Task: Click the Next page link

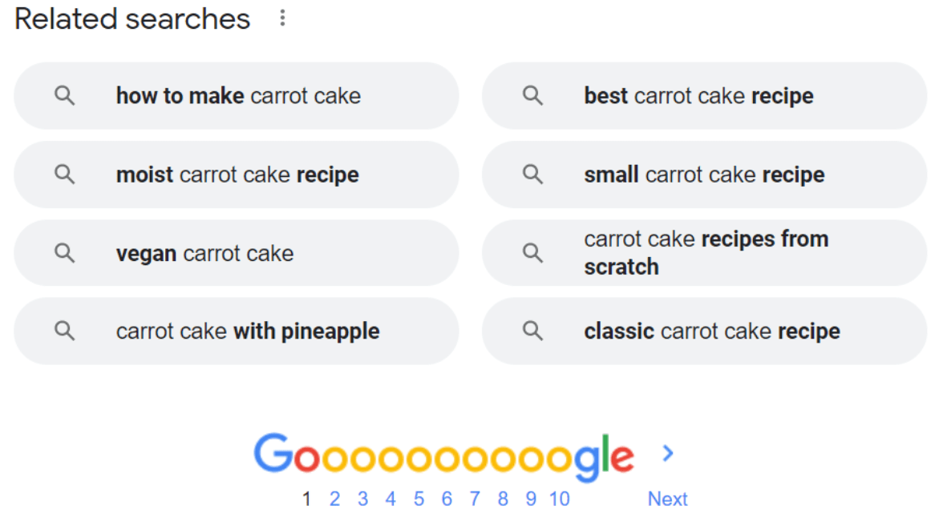Action: click(x=667, y=500)
